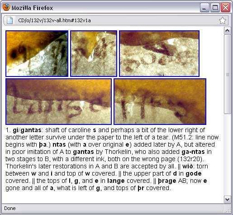Maximize the Firefox window
Image resolution: width=233 pixels, height=215 pixels.
pos(215,8)
